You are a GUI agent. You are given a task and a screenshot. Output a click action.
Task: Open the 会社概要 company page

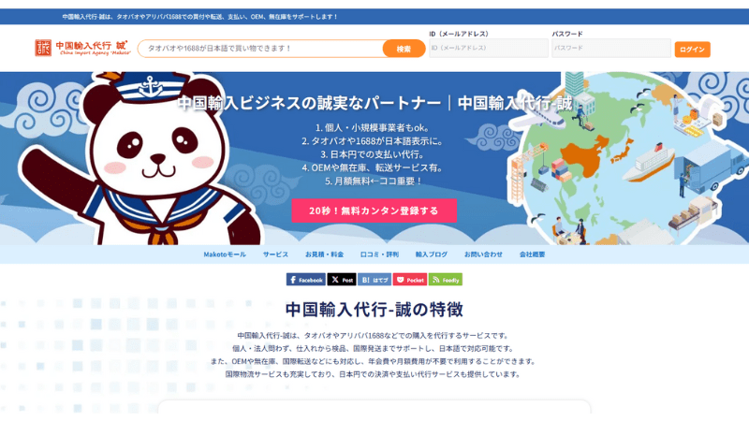click(x=532, y=254)
